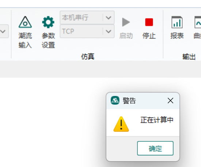
Task: Click the 输出 ribbon group label
Action: click(x=189, y=57)
